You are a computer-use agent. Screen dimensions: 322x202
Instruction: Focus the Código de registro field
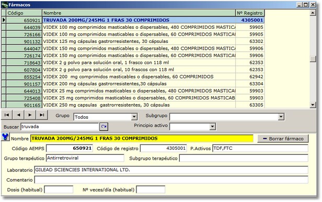(163, 148)
